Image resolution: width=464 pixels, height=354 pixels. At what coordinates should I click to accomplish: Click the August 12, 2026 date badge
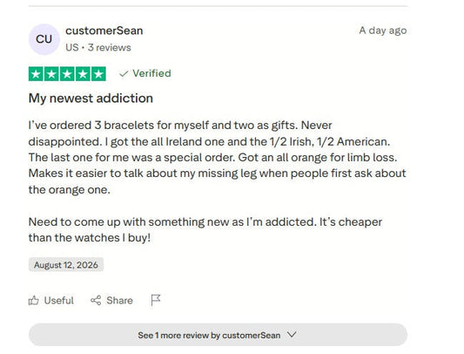tap(66, 264)
